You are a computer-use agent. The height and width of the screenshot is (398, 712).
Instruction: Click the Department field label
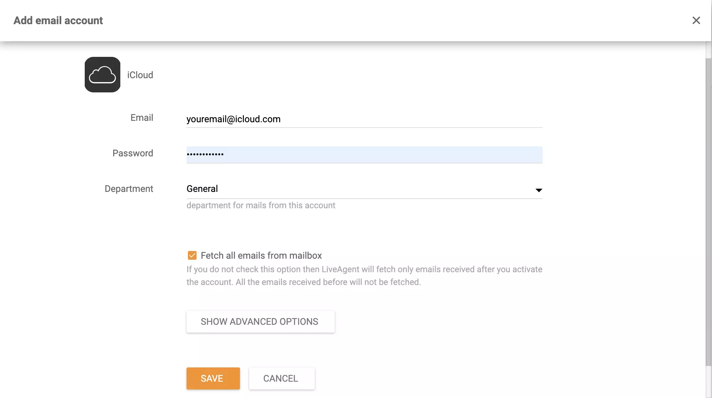pos(129,188)
